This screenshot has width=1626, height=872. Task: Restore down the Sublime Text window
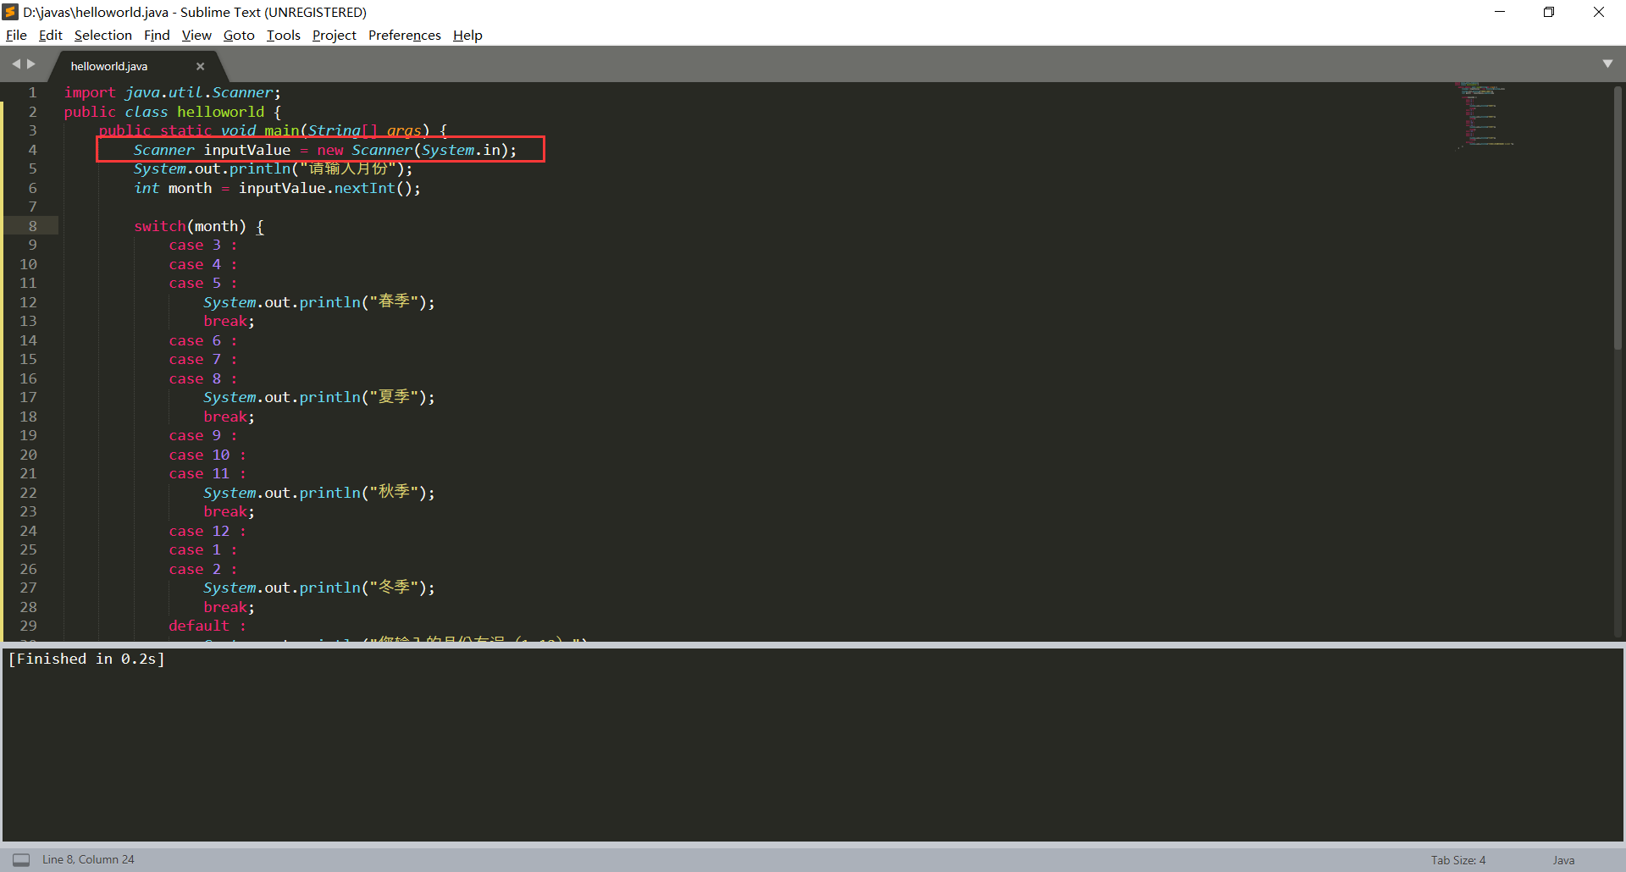coord(1549,12)
